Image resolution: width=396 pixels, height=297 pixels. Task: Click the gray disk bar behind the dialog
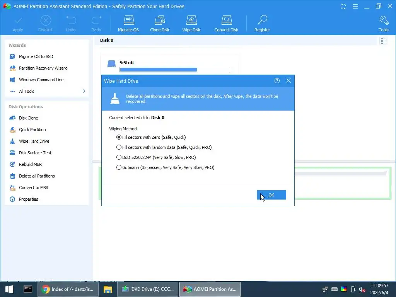pos(341,174)
